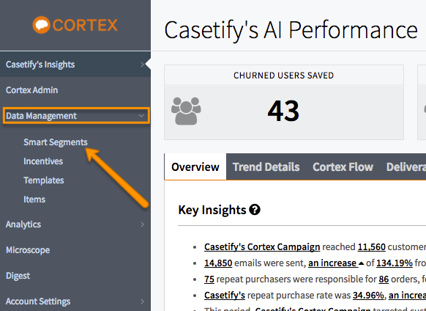Click the 86 orders link
426x311 pixels.
coord(384,279)
